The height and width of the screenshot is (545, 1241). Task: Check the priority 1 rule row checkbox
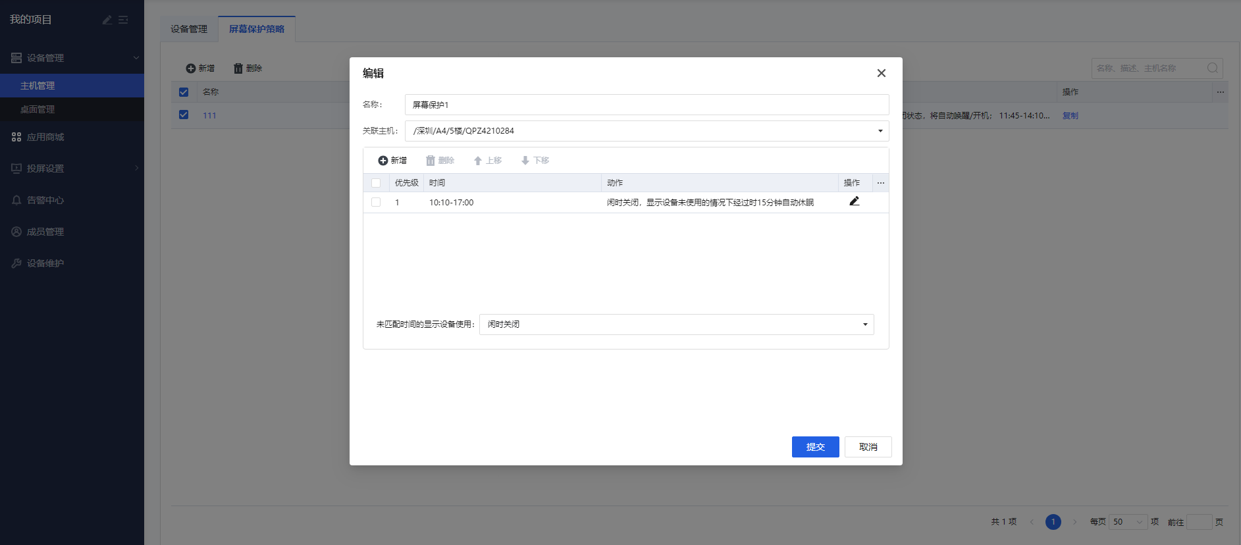[x=376, y=202]
